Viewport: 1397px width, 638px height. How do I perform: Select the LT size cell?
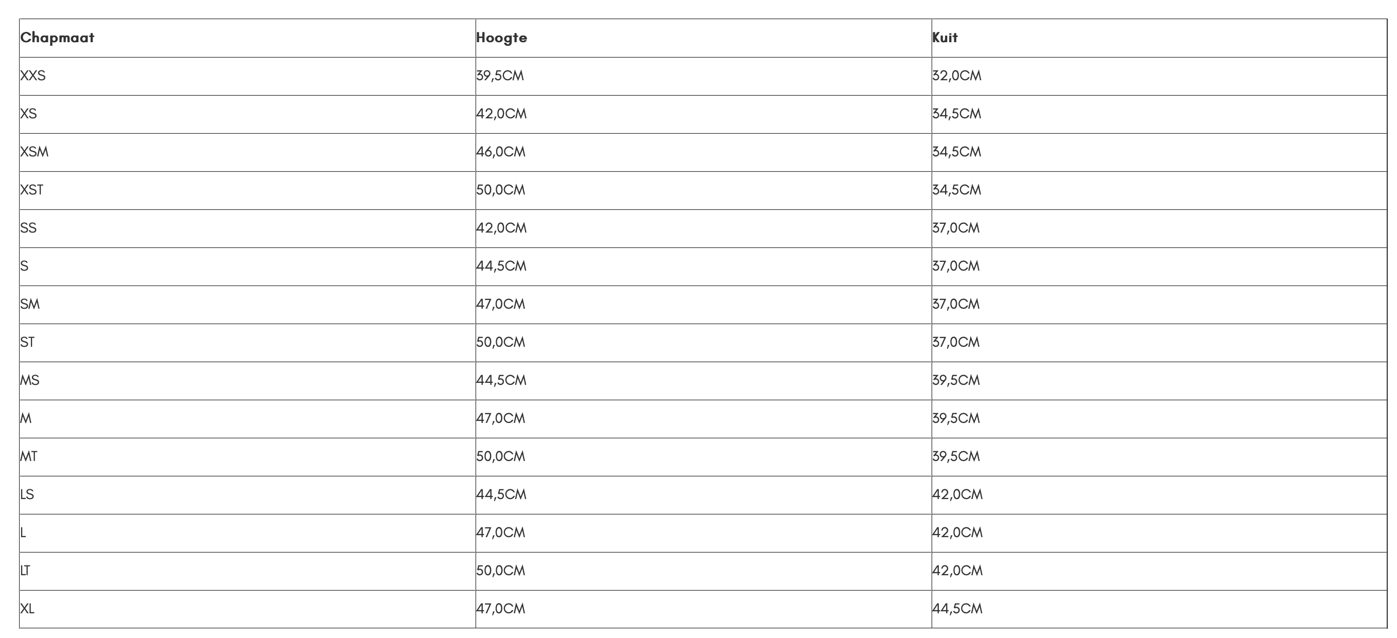click(26, 570)
